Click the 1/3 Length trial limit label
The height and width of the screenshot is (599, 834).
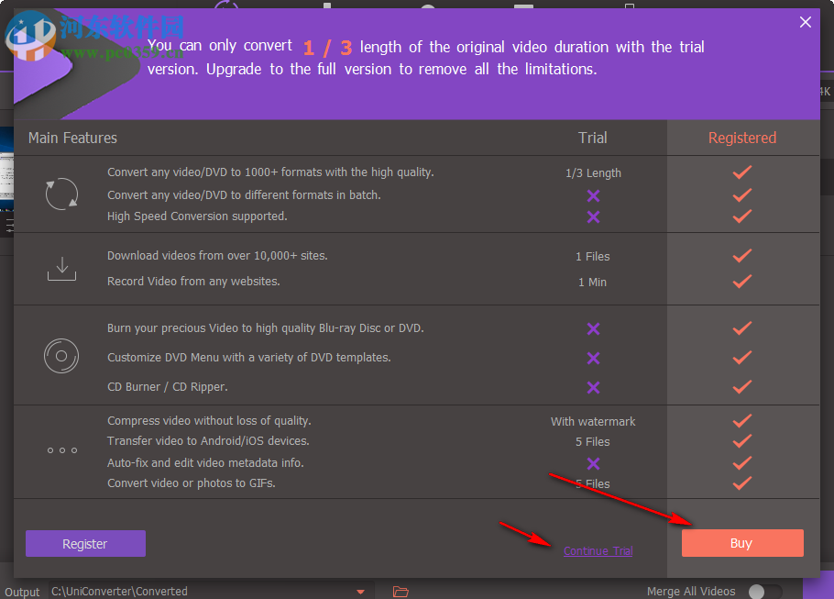point(593,172)
